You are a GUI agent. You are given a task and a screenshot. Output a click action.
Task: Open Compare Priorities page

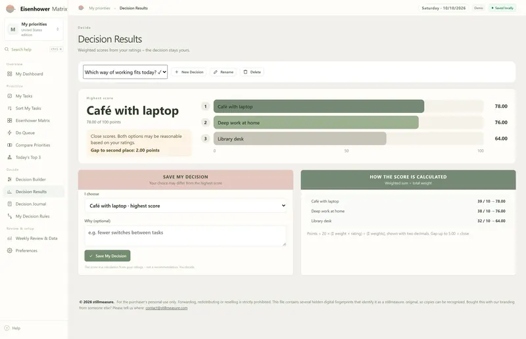[33, 145]
